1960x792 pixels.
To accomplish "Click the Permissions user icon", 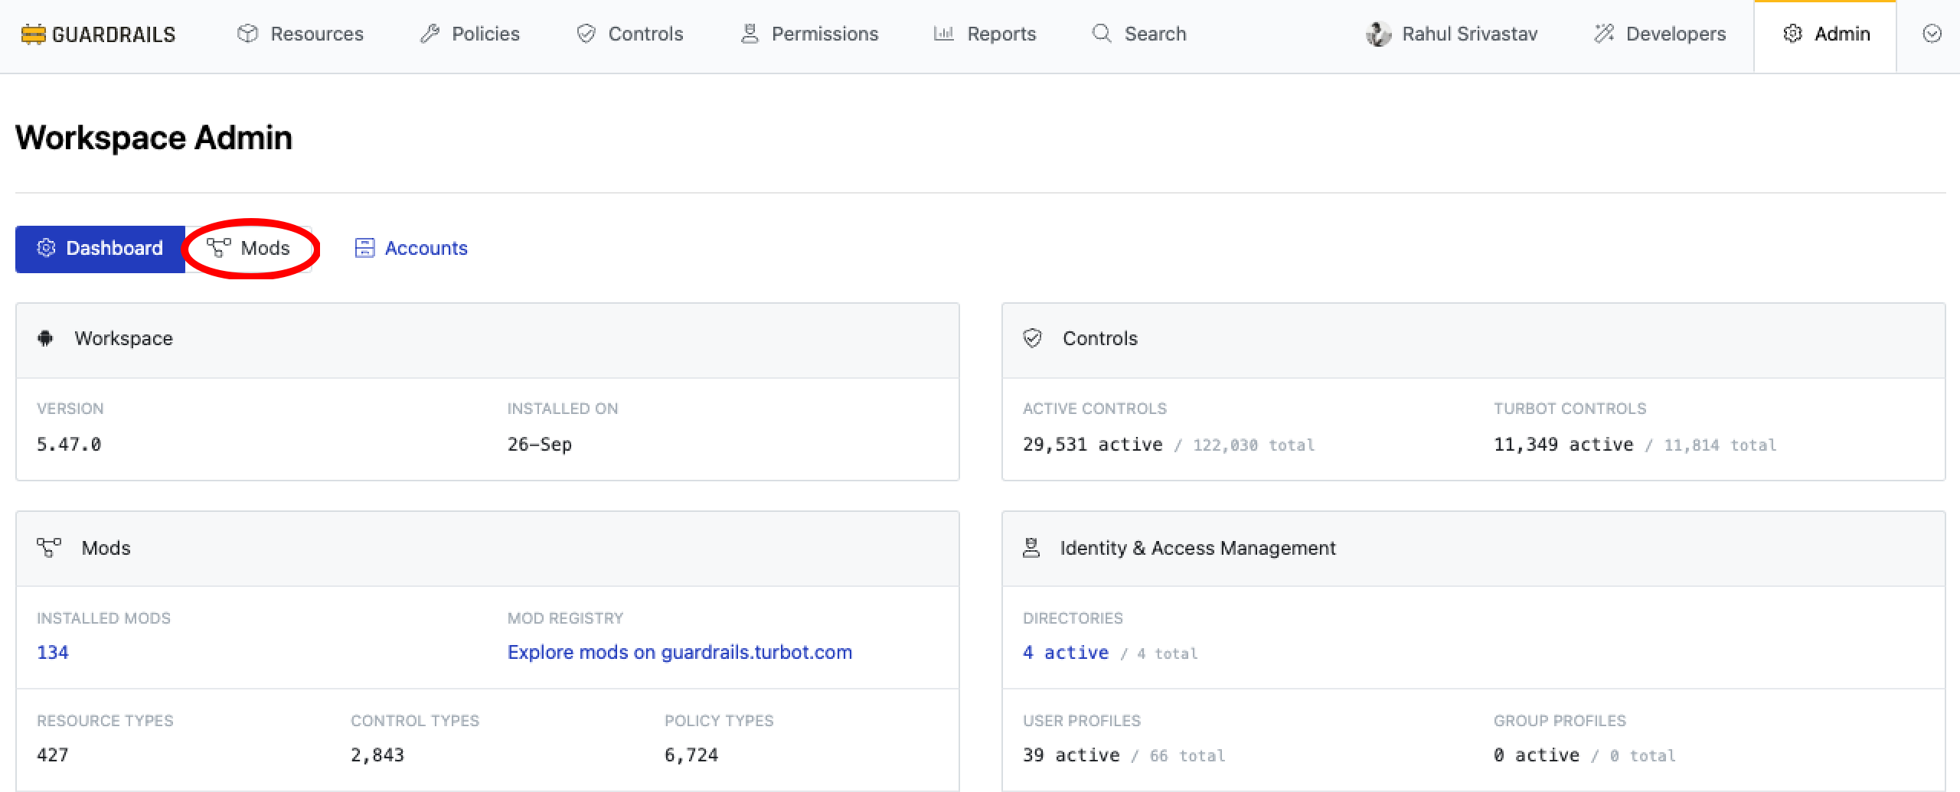I will click(x=750, y=34).
